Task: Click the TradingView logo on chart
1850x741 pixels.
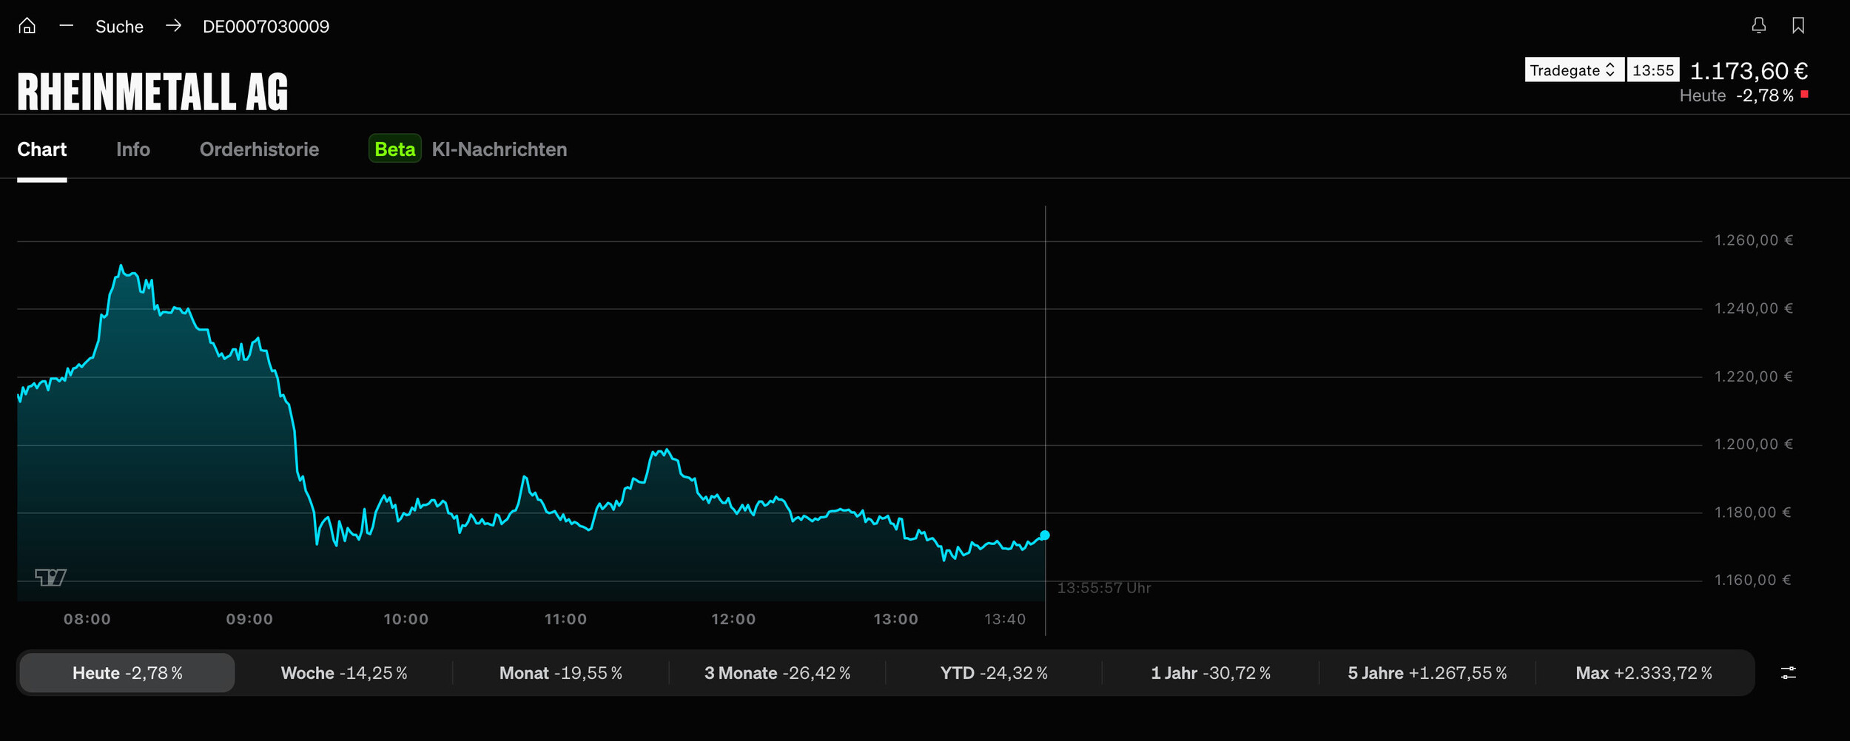Action: pyautogui.click(x=51, y=577)
